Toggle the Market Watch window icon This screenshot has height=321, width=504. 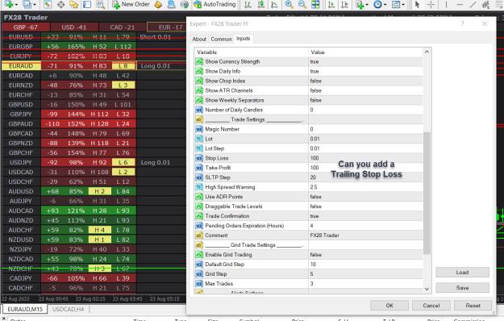tap(48, 4)
